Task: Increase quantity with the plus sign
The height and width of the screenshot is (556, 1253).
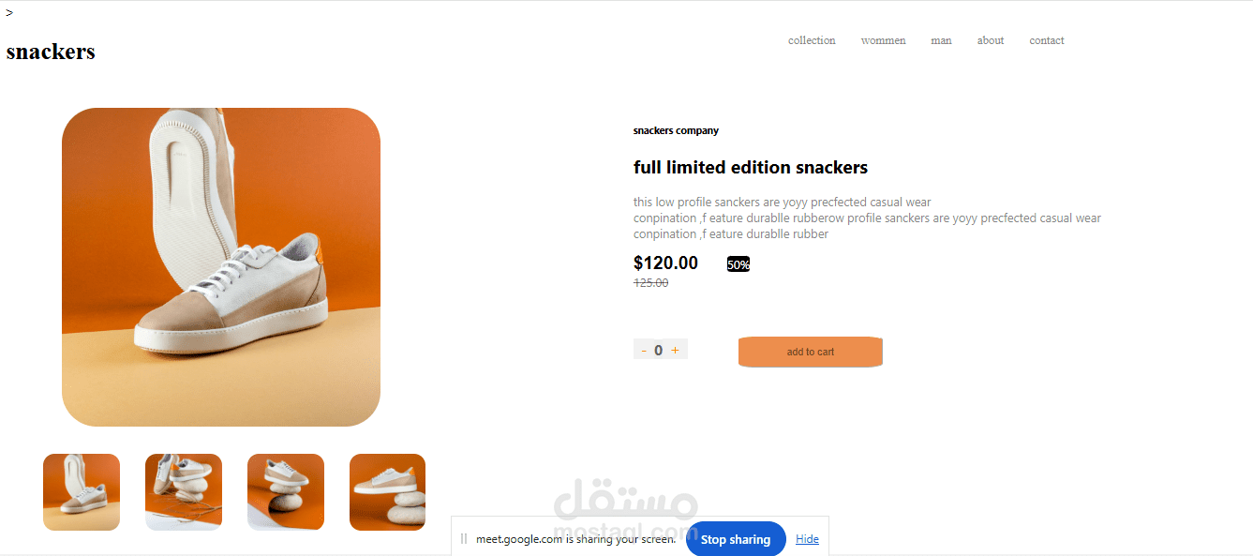Action: tap(675, 350)
